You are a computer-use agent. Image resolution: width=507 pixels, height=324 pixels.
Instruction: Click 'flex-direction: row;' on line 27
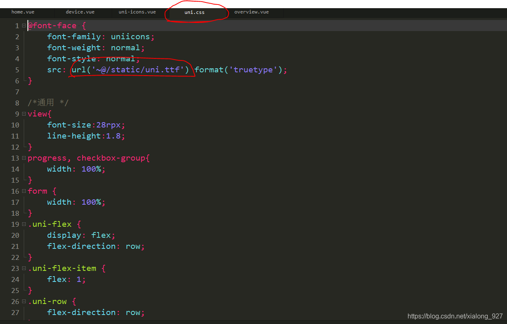pyautogui.click(x=96, y=313)
